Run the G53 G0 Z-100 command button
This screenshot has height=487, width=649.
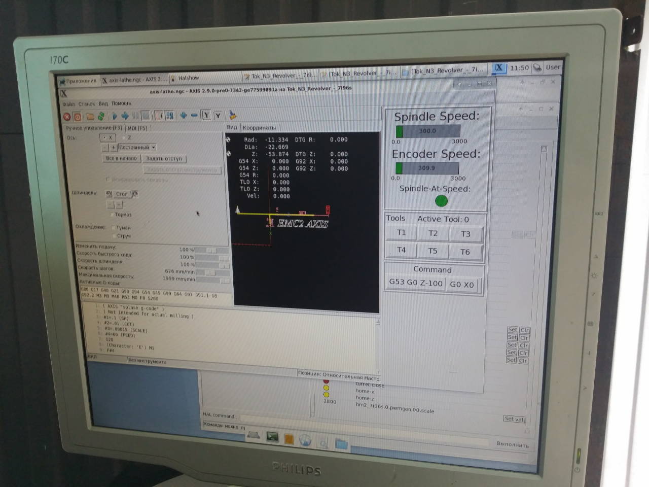pyautogui.click(x=415, y=283)
